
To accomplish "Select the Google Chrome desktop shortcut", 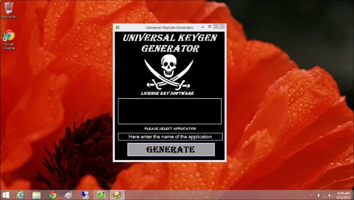I will 9,39.
